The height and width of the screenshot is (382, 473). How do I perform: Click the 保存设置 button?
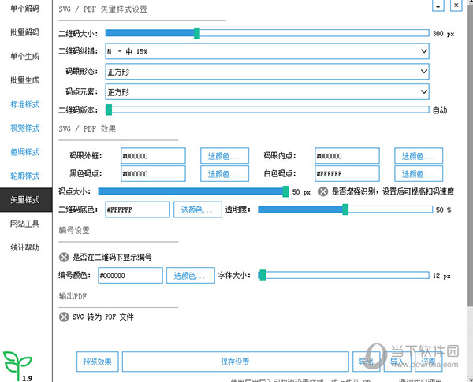235,362
